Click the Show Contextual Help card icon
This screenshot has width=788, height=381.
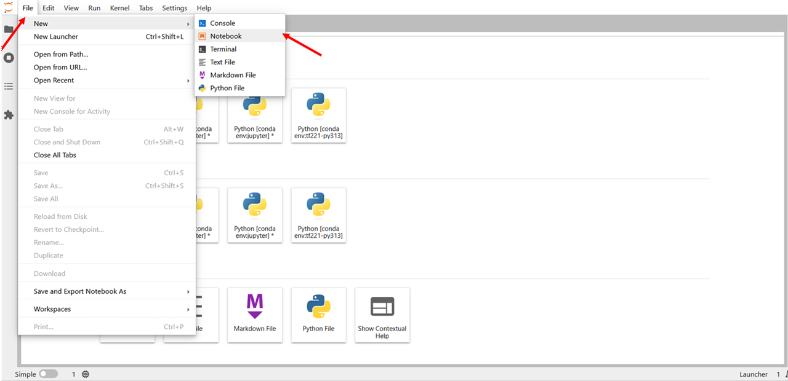[x=382, y=306]
